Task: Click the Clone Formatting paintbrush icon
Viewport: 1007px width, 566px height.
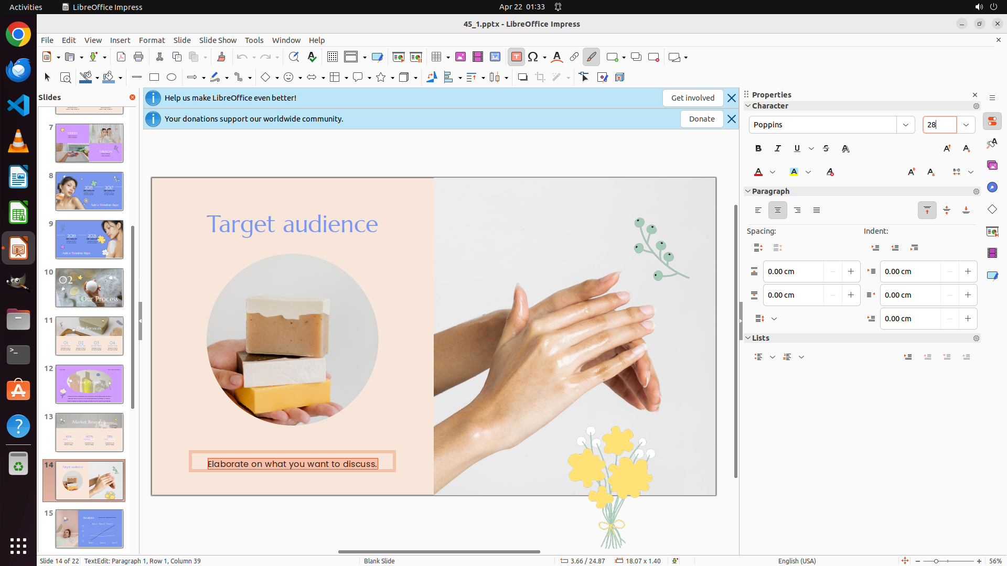Action: click(221, 57)
